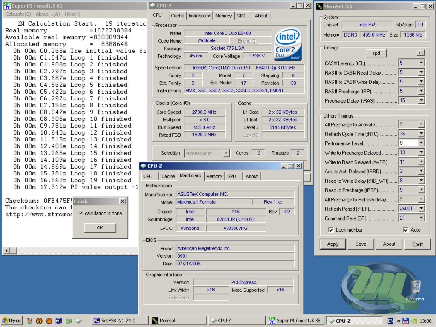Viewport: 436px width, 327px height.
Task: Open the Refresh Period (tREF) dropdown
Action: tap(421, 209)
